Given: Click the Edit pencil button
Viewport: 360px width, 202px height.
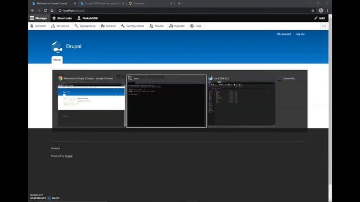Looking at the screenshot, I should [319, 18].
